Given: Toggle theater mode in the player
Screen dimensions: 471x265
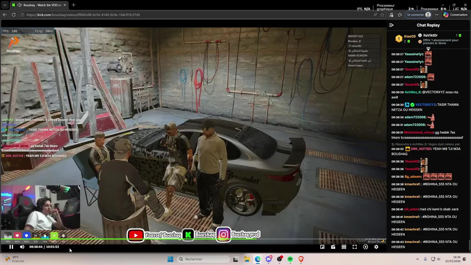Looking at the screenshot, I should (x=344, y=247).
